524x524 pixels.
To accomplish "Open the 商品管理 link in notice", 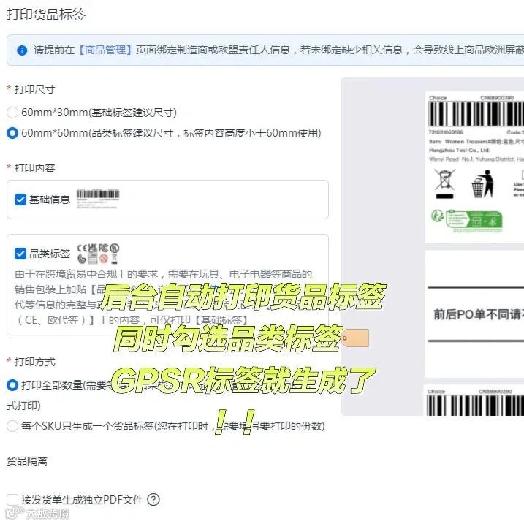I will pos(105,50).
